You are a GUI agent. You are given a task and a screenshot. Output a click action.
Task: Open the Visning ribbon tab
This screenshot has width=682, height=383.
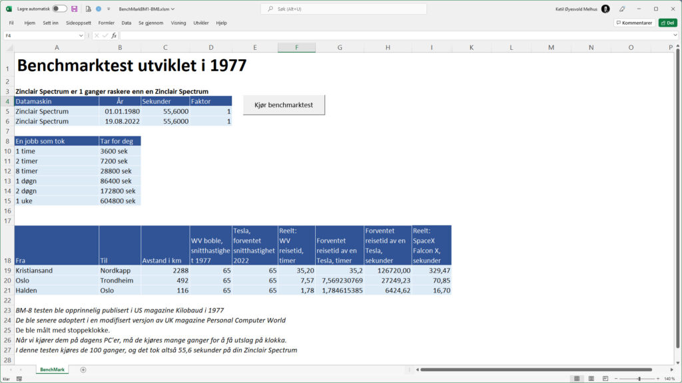point(178,23)
